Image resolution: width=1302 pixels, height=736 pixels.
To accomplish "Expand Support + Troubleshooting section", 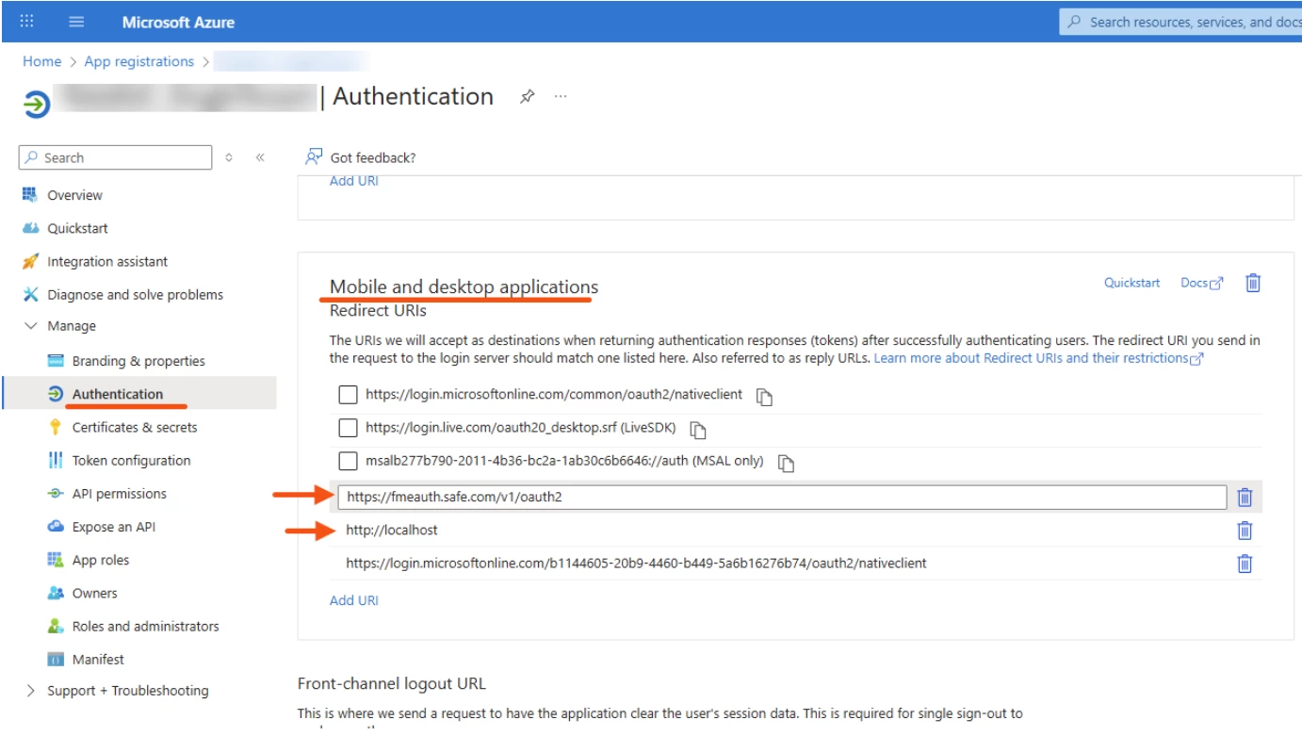I will pyautogui.click(x=31, y=691).
